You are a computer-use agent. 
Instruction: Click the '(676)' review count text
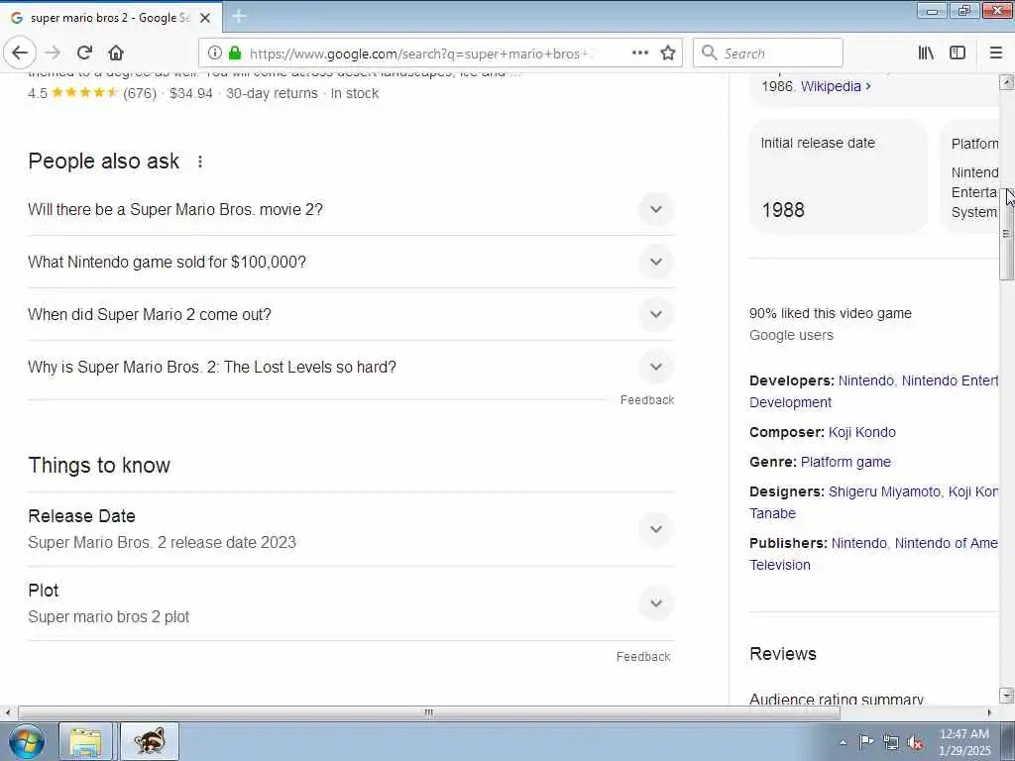(x=140, y=93)
